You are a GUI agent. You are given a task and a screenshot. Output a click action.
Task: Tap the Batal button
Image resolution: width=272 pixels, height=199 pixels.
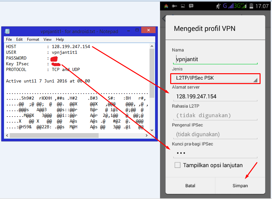(x=190, y=186)
